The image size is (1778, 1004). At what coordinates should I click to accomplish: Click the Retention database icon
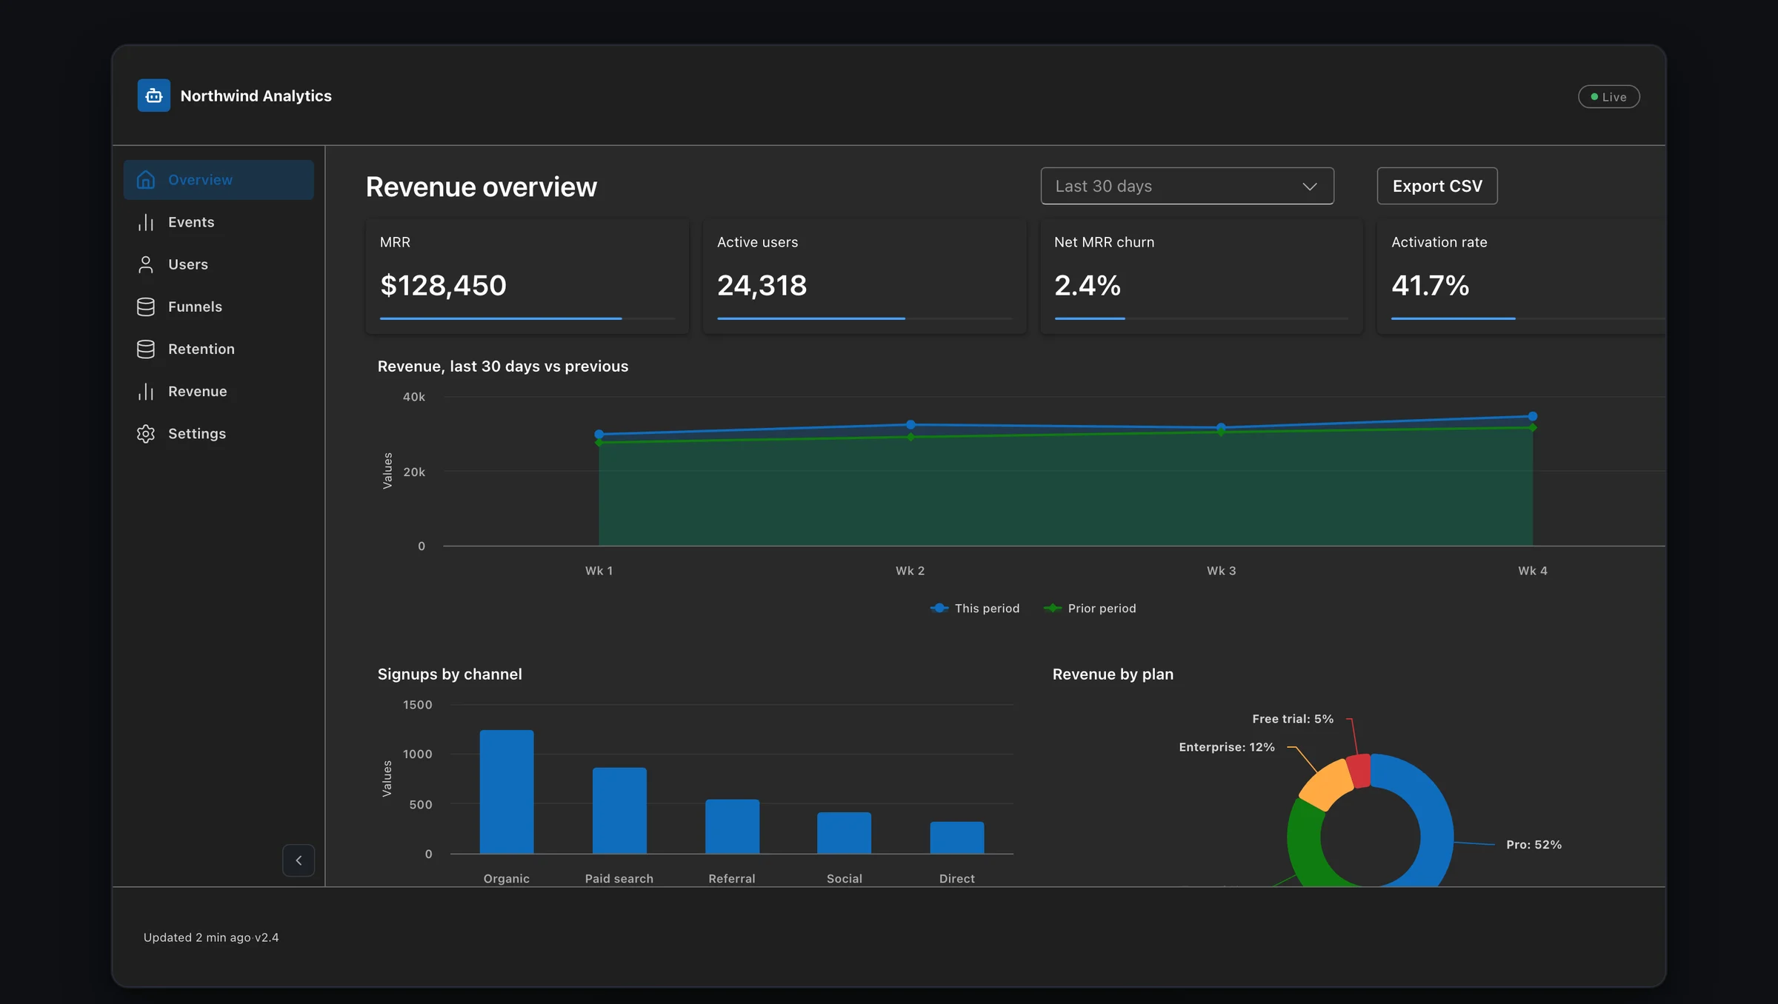click(x=146, y=349)
